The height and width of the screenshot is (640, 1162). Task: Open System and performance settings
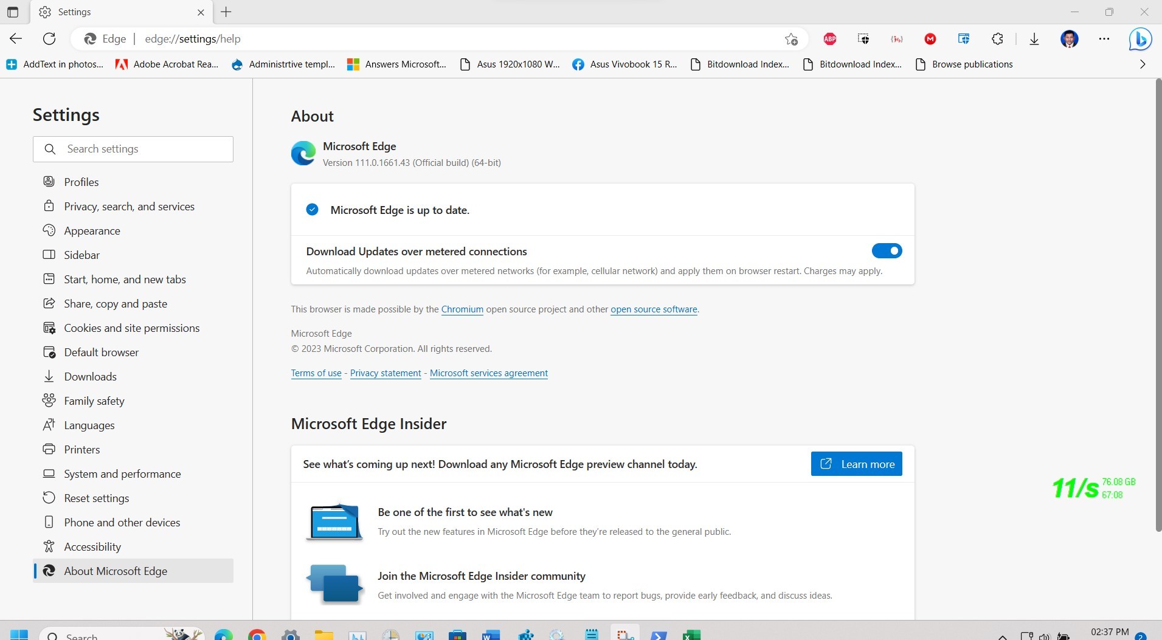coord(133,473)
